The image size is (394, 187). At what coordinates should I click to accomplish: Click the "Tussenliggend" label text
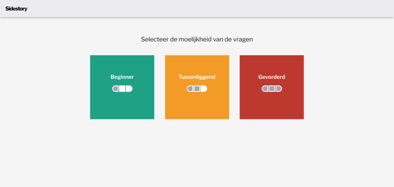coord(197,77)
